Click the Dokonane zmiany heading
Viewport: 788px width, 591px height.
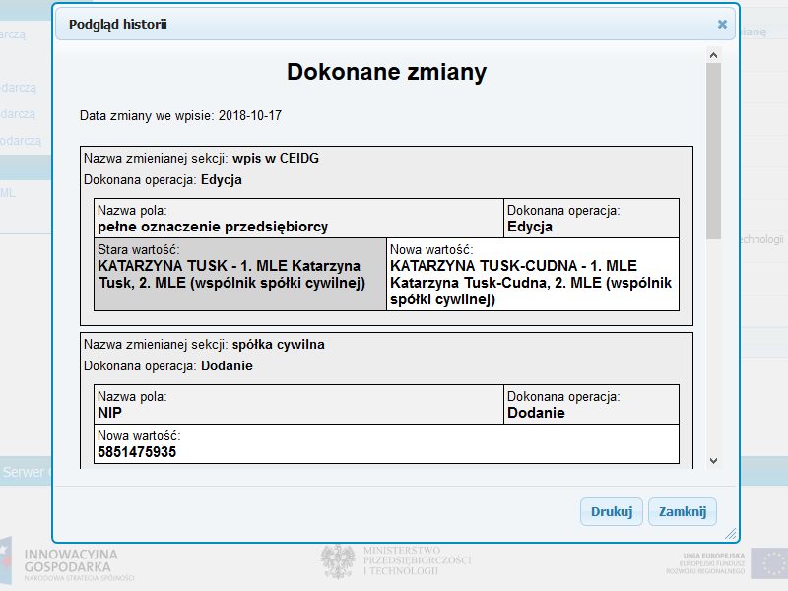pos(386,72)
